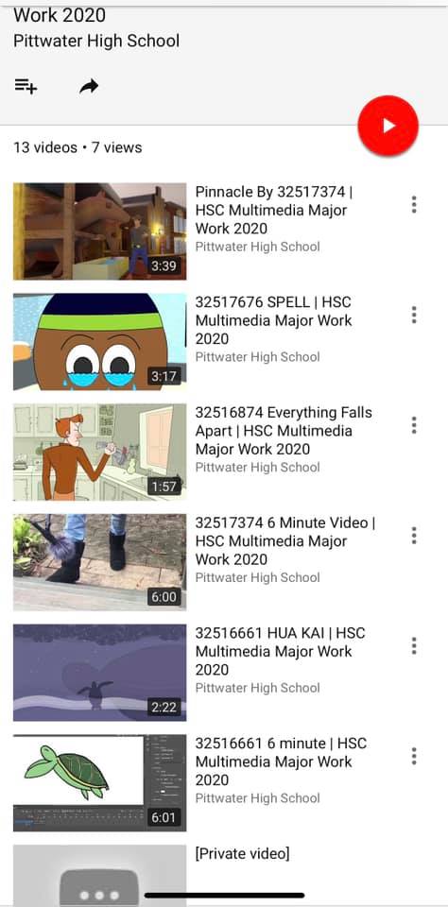Open HUA KAI night turtle thumbnail
This screenshot has width=448, height=907.
99,673
